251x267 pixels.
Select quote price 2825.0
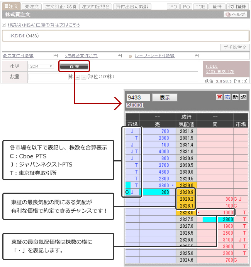(x=187, y=253)
